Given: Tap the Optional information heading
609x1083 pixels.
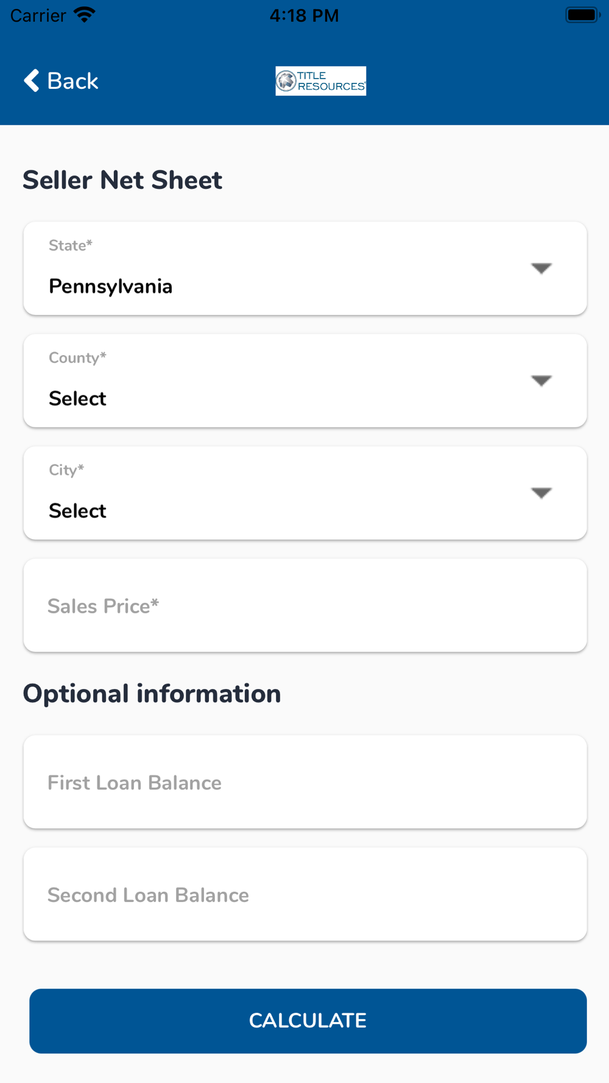Looking at the screenshot, I should pos(152,694).
